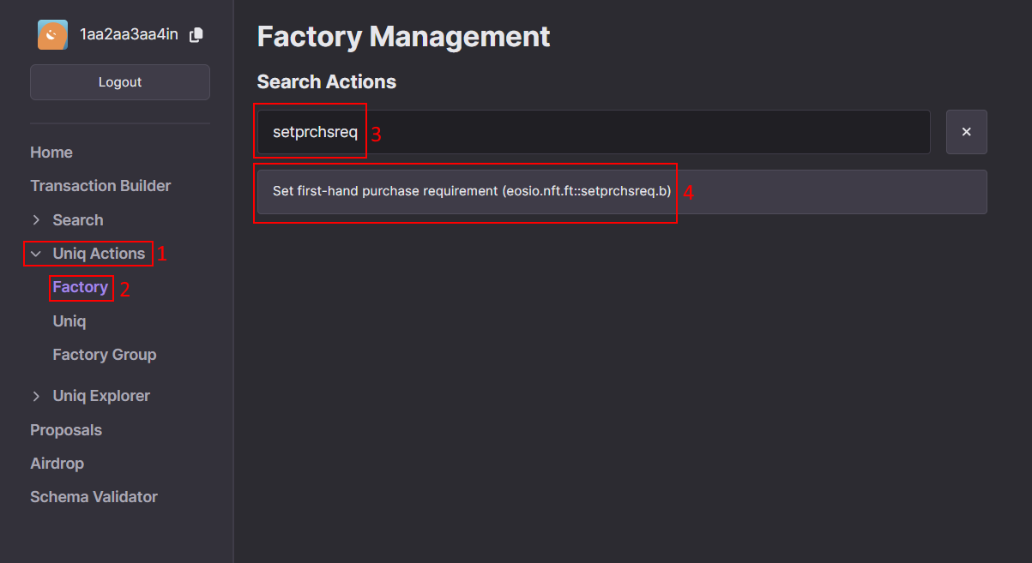
Task: Open Schema Validator
Action: pos(94,497)
